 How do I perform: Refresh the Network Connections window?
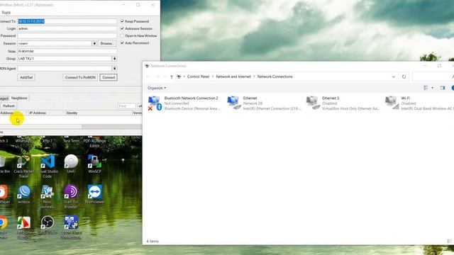pos(404,76)
